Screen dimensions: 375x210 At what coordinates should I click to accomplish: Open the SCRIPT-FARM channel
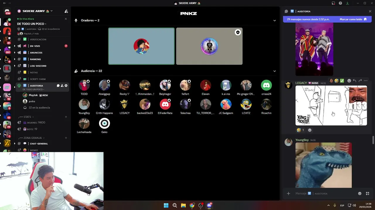[42, 79]
